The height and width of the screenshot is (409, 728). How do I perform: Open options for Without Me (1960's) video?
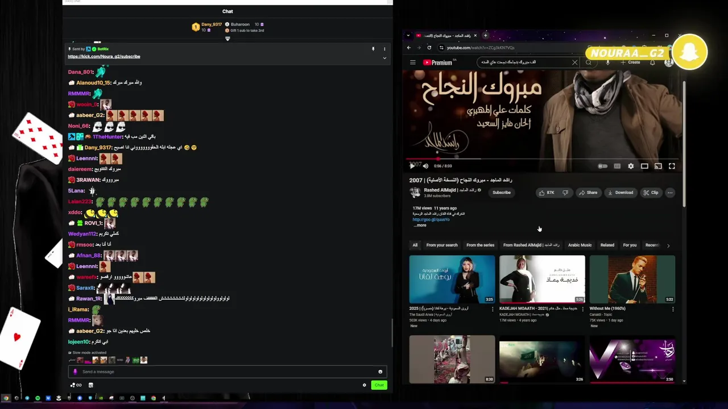pos(673,309)
